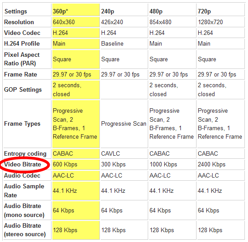Click the 854x480 resolution cell
The height and width of the screenshot is (242, 248).
172,22
